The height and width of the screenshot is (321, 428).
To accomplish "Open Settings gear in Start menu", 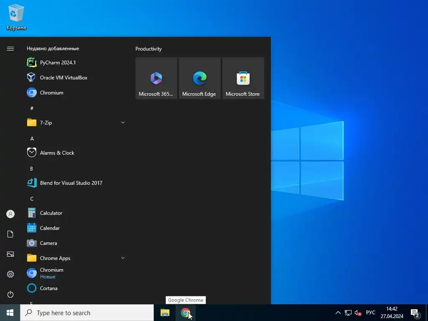I will tap(10, 274).
